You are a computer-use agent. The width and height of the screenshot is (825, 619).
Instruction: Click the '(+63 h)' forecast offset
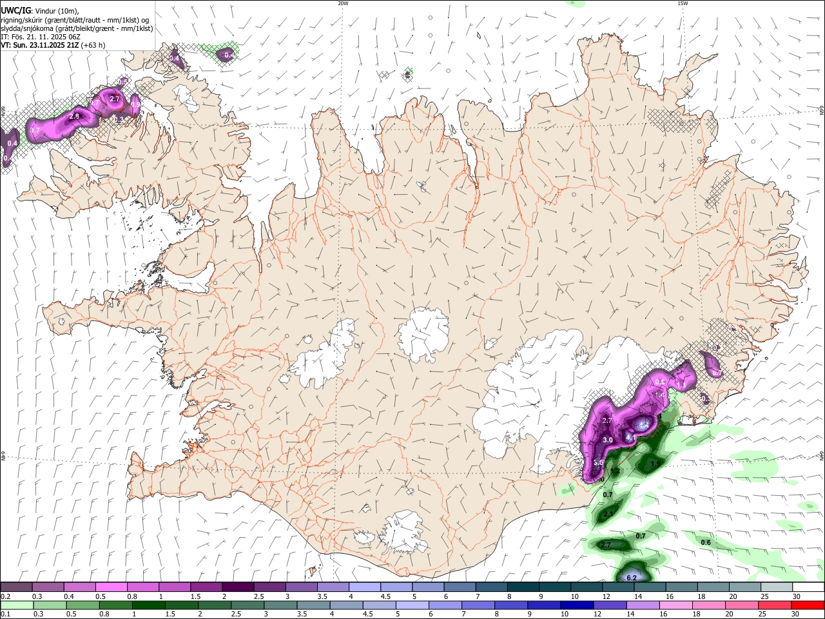(x=93, y=45)
